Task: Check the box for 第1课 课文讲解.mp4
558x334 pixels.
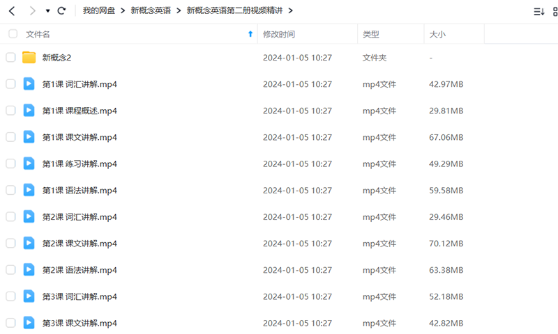Action: (x=10, y=137)
